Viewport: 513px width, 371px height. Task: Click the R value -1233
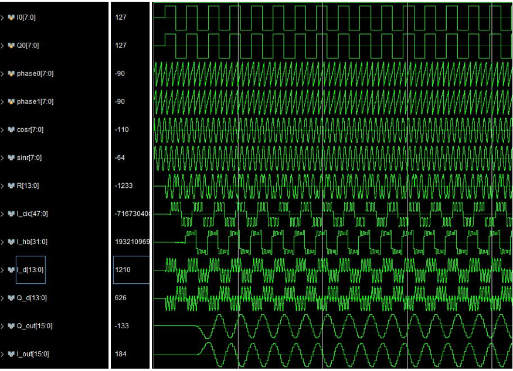point(124,186)
